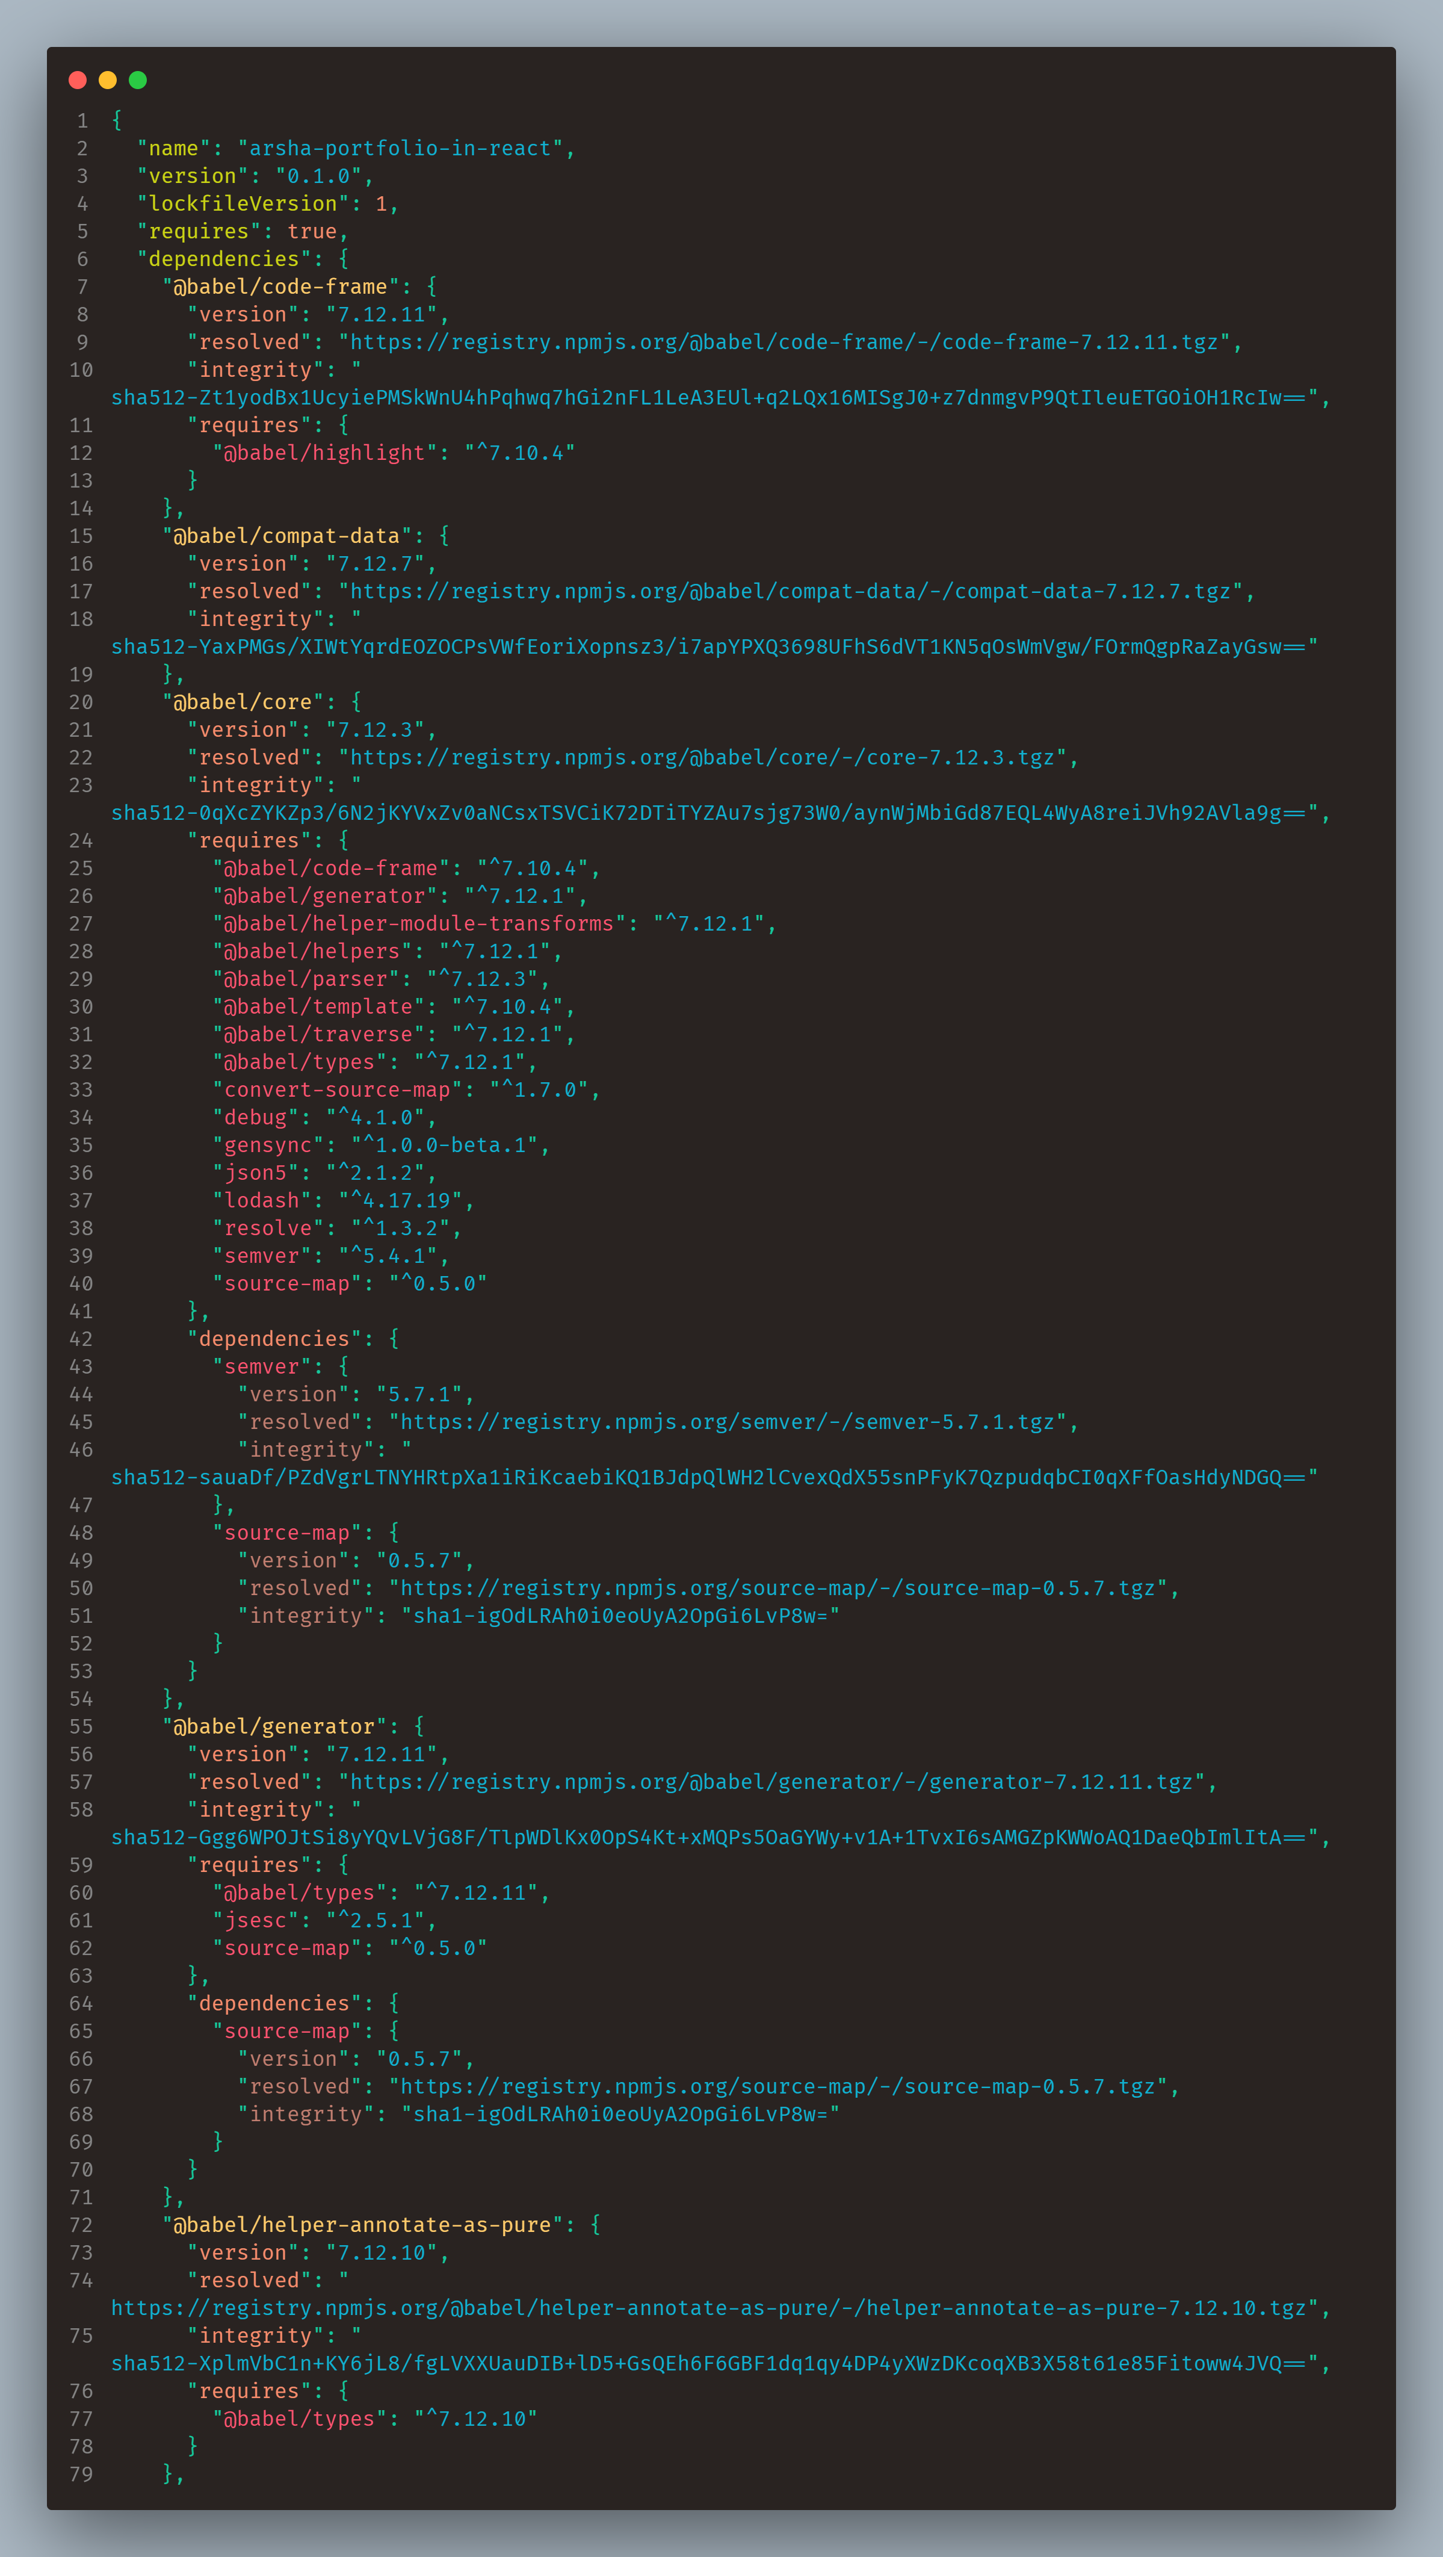This screenshot has width=1443, height=2557.
Task: Click the green maximize window dot
Action: coord(138,81)
